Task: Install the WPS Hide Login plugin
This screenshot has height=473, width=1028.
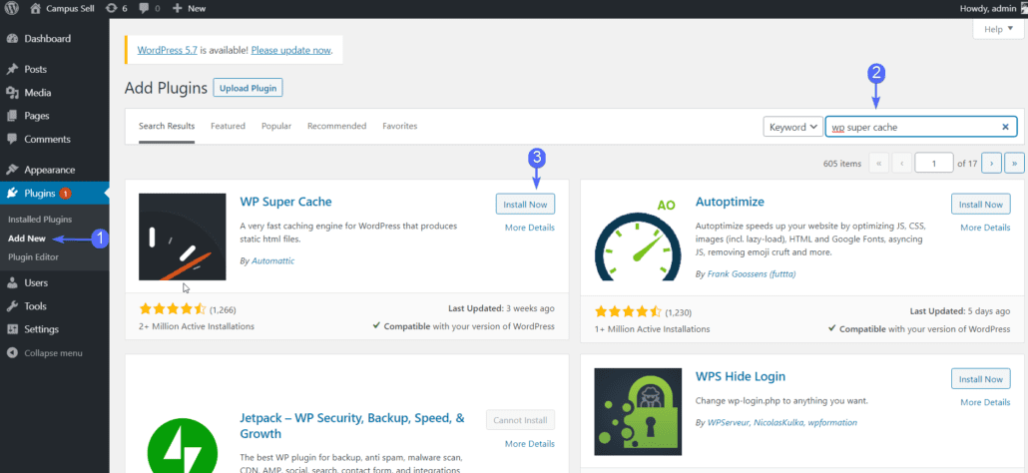Action: pos(981,379)
